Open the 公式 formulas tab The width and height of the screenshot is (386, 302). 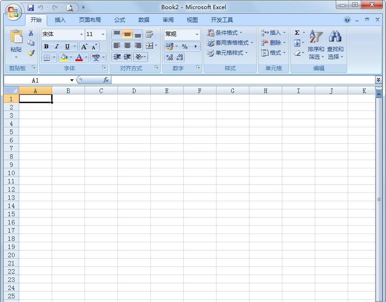120,20
